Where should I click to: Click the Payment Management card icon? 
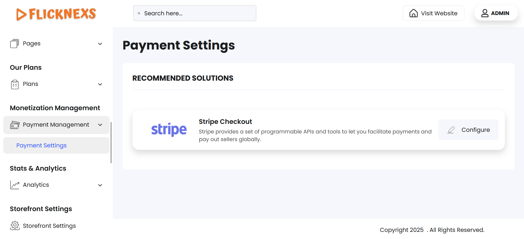(15, 125)
